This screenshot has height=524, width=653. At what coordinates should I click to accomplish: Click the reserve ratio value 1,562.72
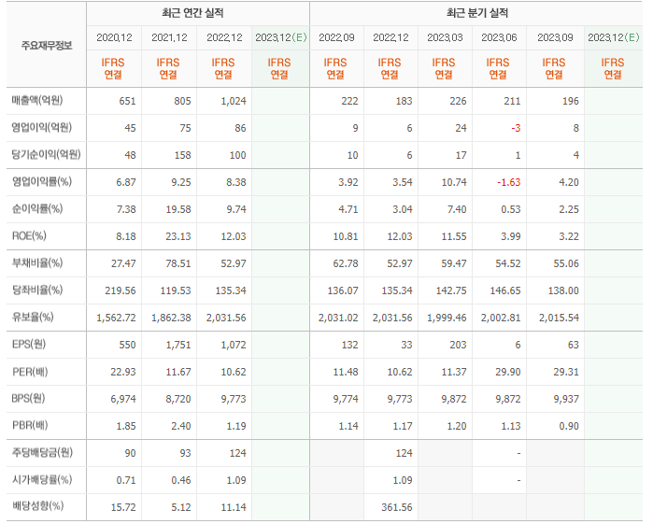[116, 318]
